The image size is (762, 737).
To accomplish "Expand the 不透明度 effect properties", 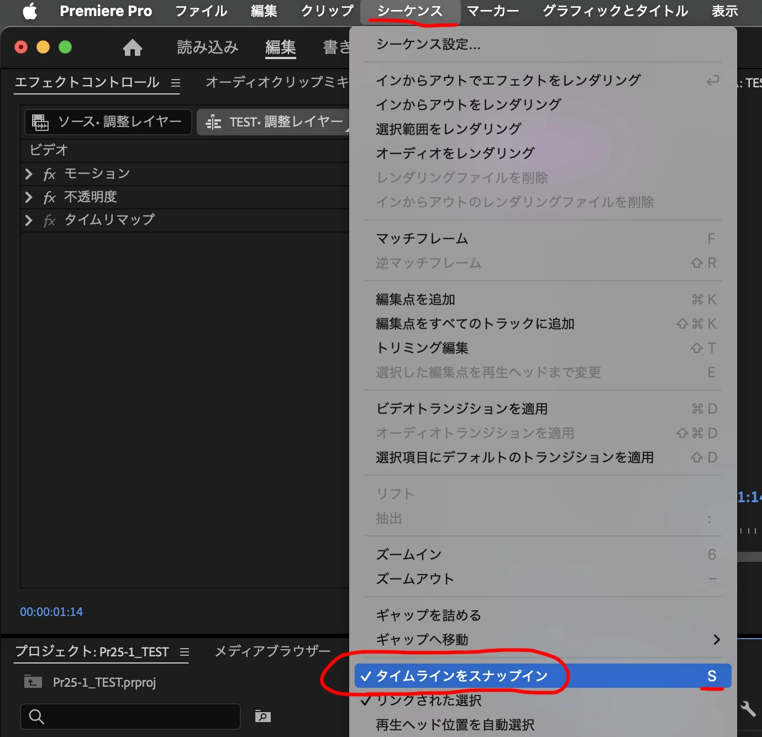I will click(x=29, y=197).
